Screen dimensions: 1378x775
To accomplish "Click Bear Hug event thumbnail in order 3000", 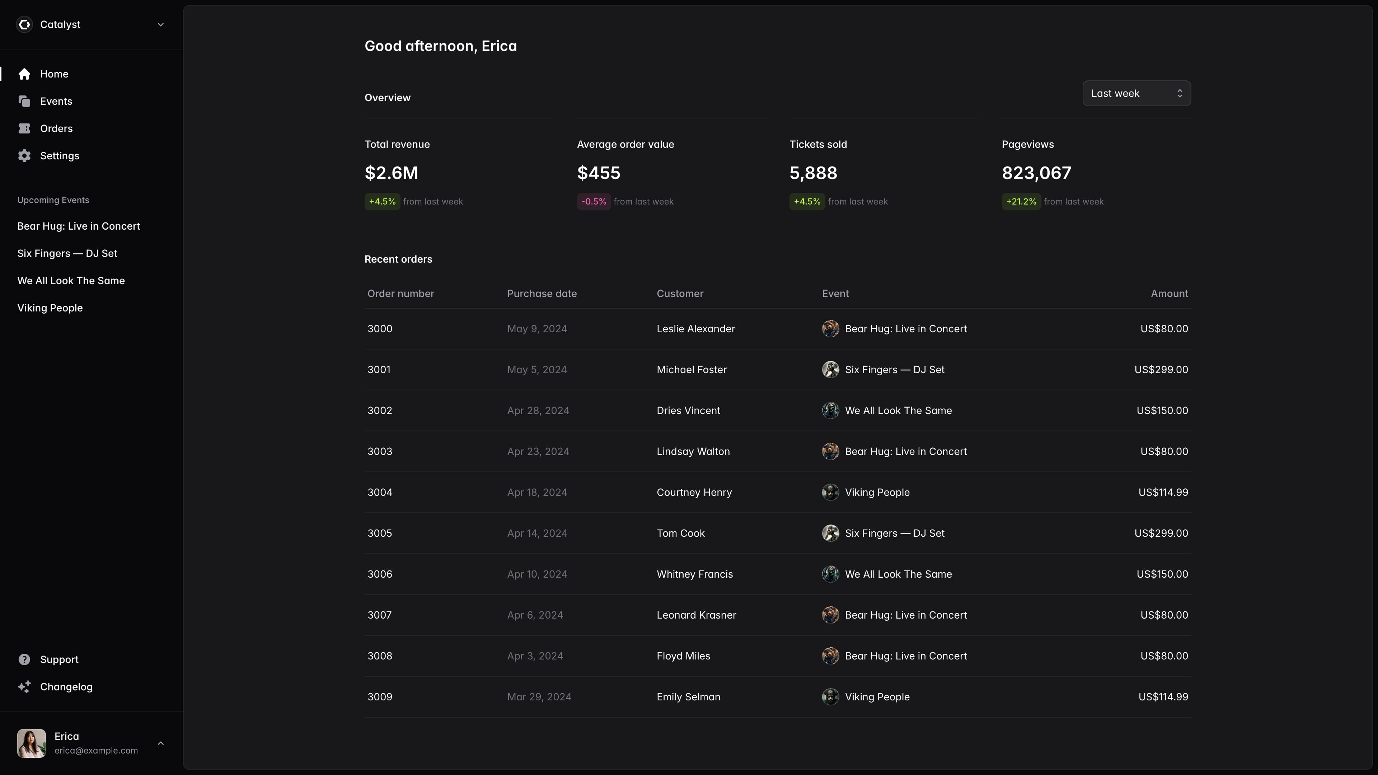I will [830, 328].
